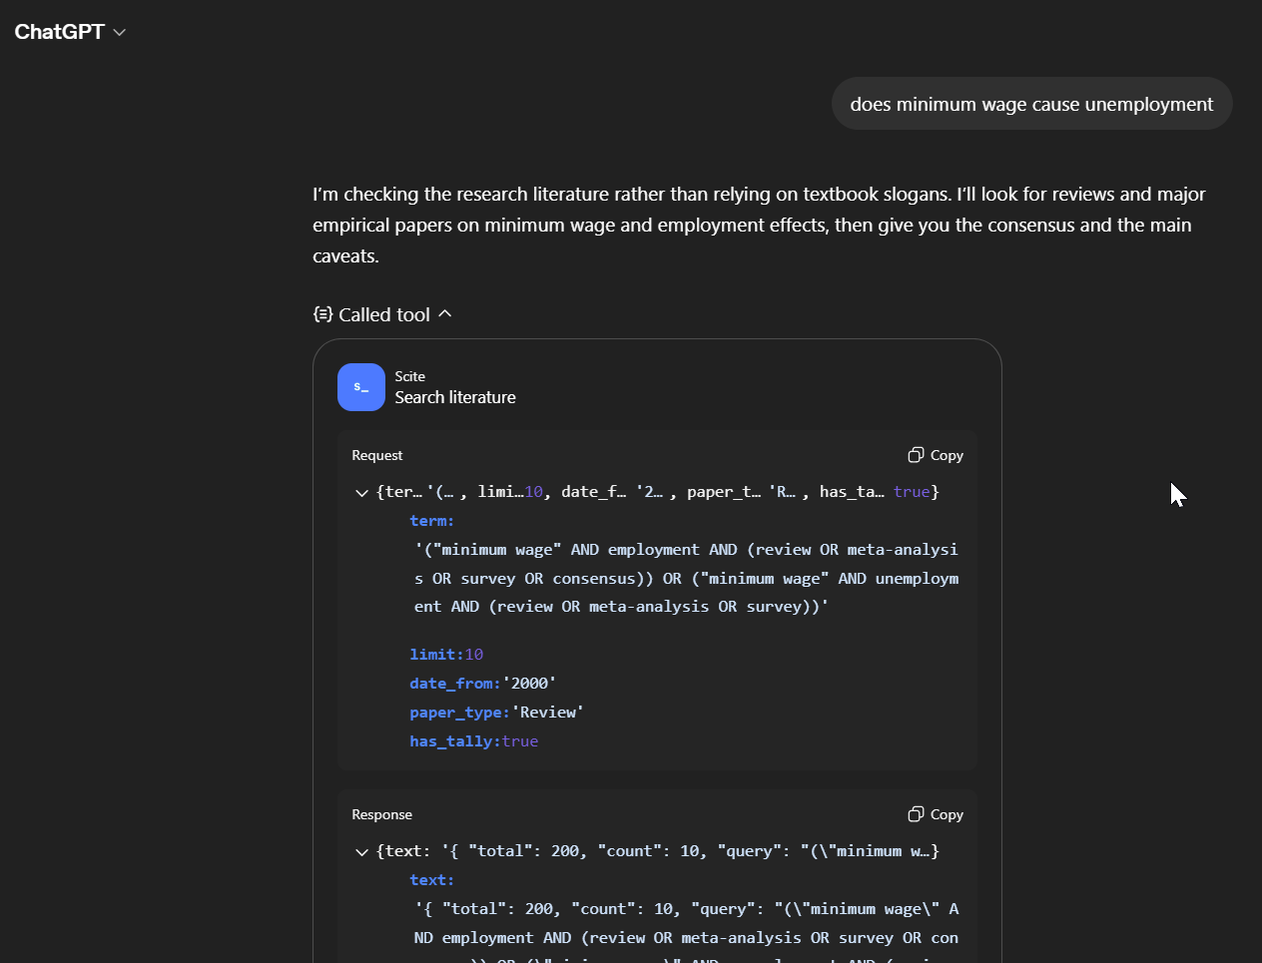Image resolution: width=1262 pixels, height=963 pixels.
Task: Click the chevron caret left of the Request JSON
Action: [361, 492]
